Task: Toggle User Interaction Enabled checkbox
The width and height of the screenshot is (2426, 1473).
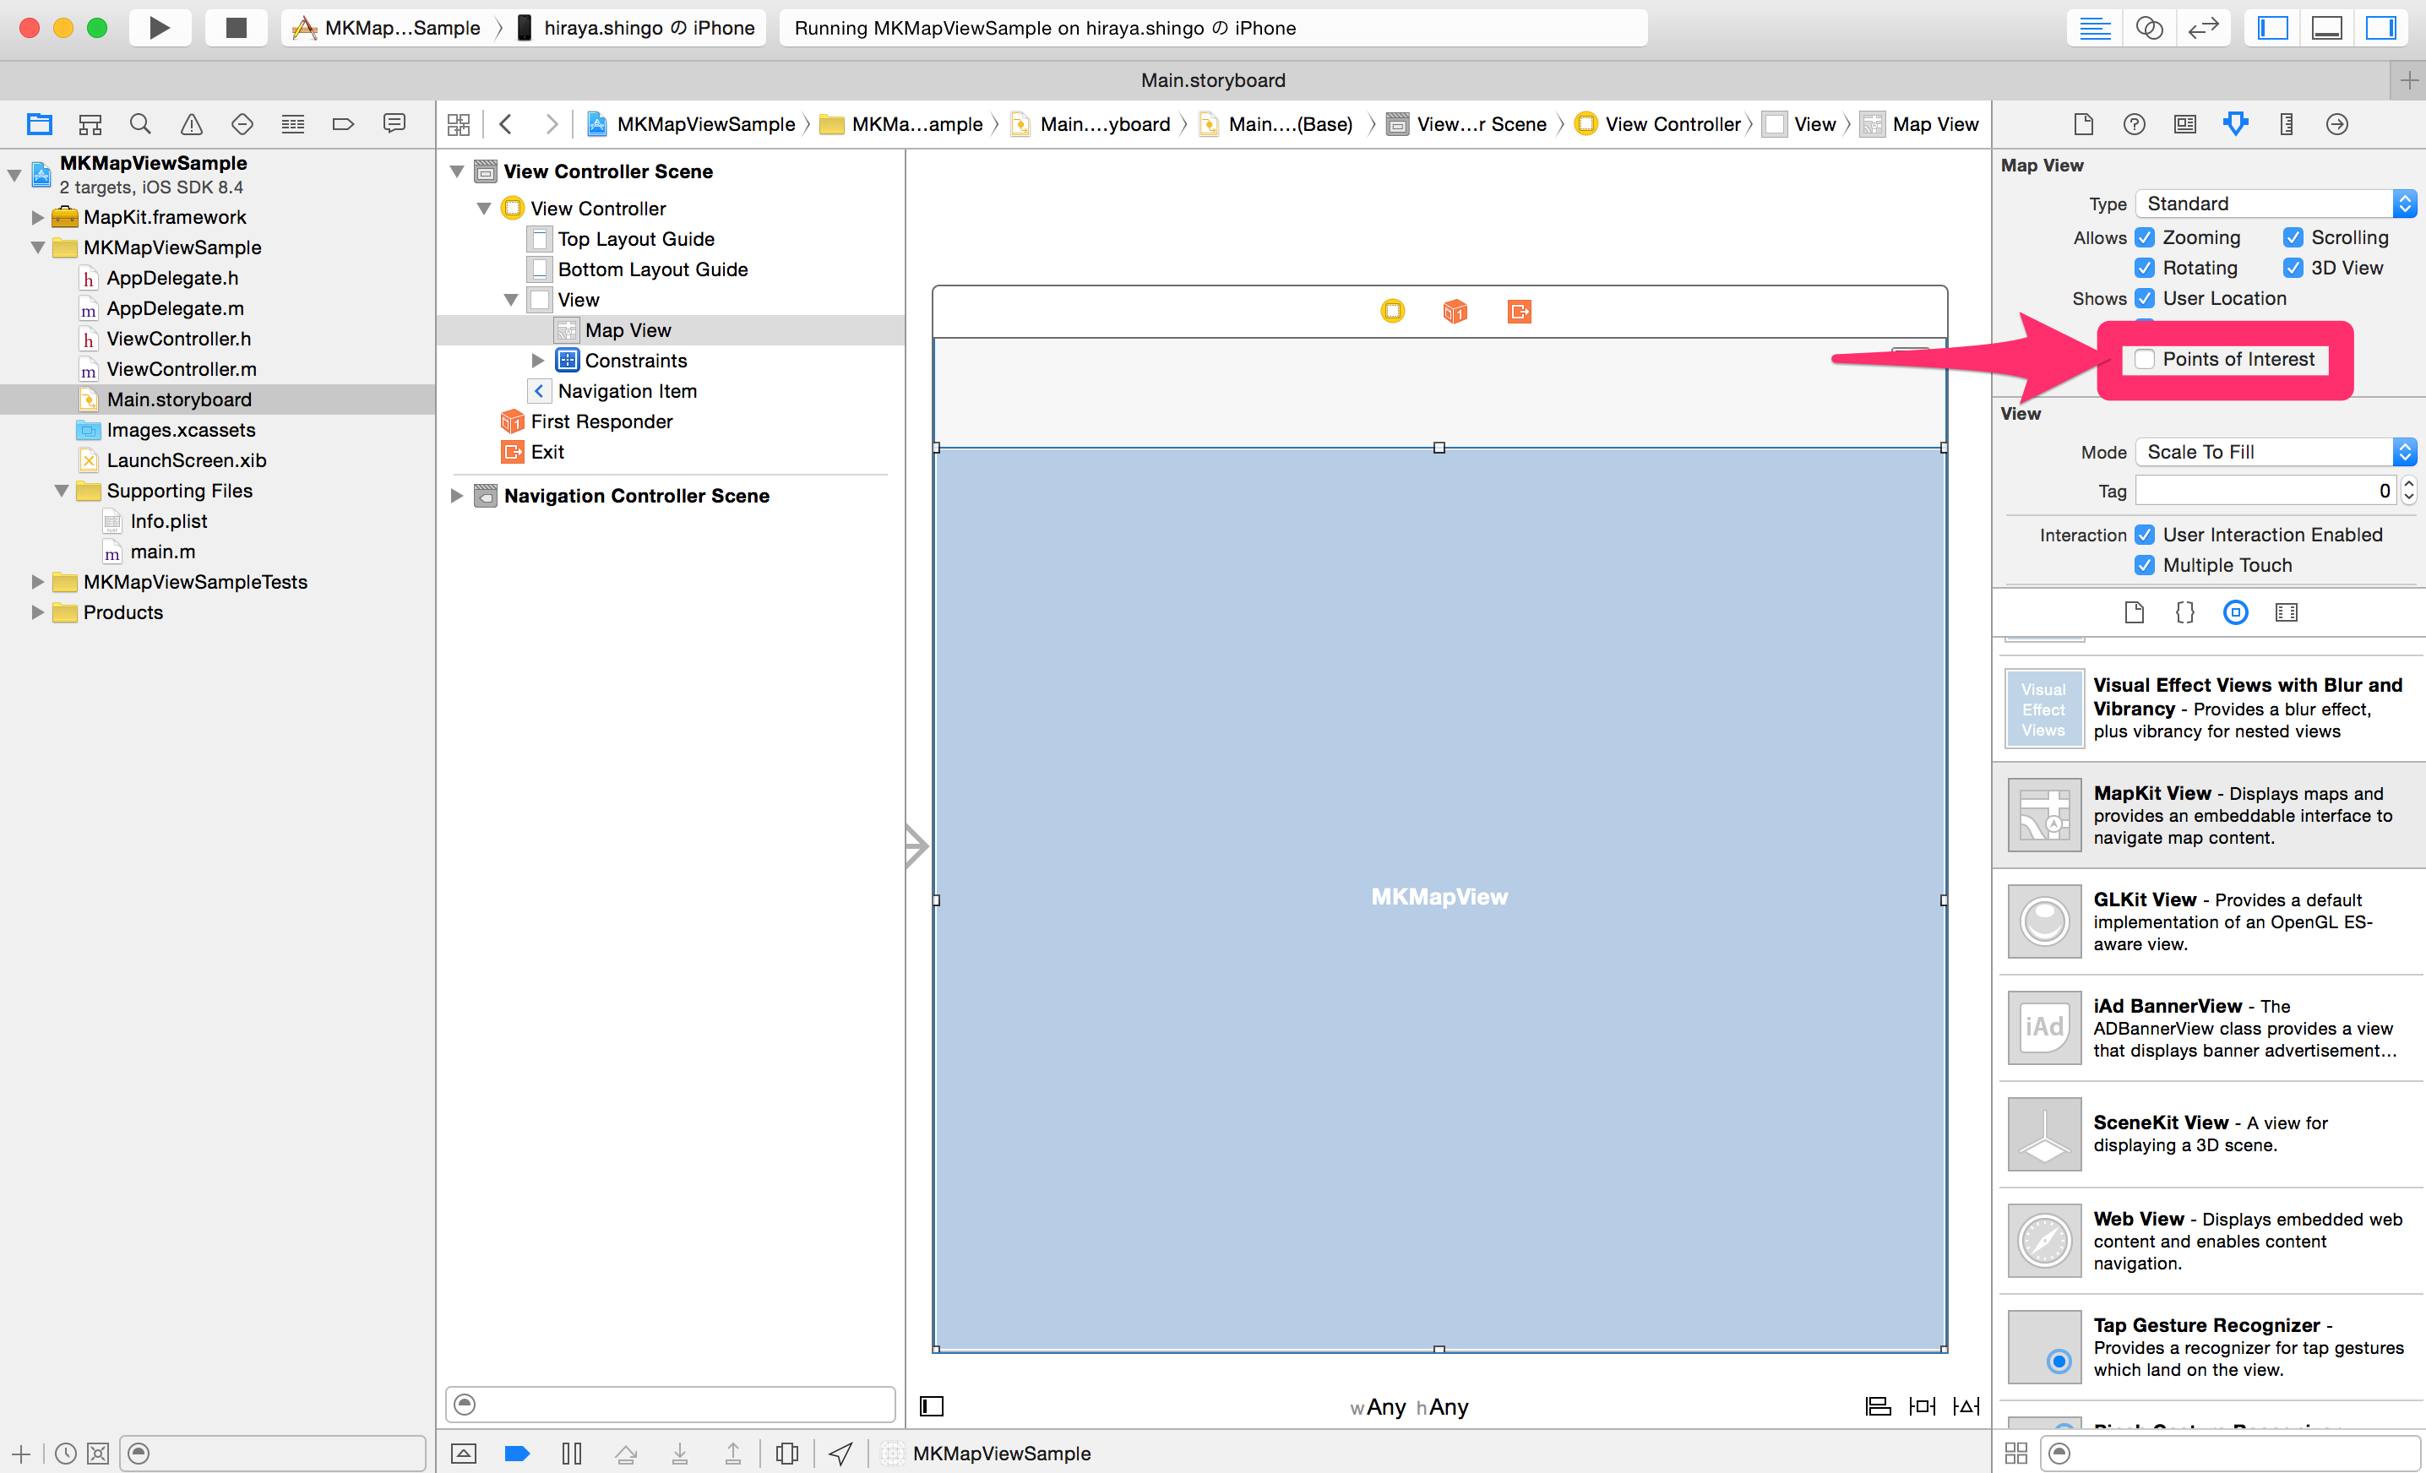Action: [x=2145, y=535]
